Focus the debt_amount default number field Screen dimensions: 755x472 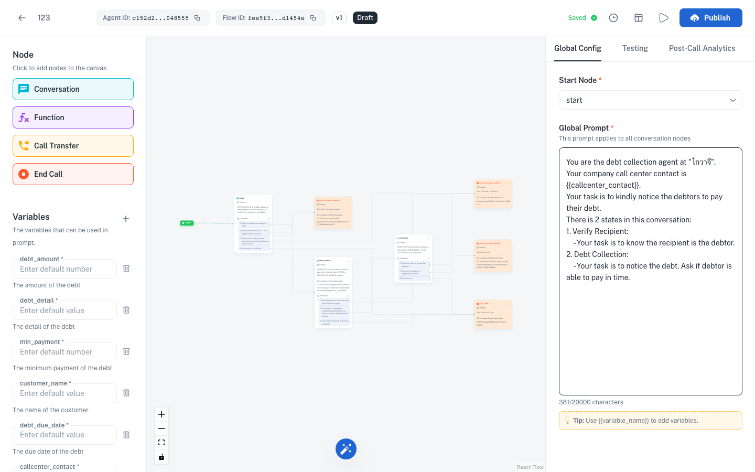click(64, 269)
